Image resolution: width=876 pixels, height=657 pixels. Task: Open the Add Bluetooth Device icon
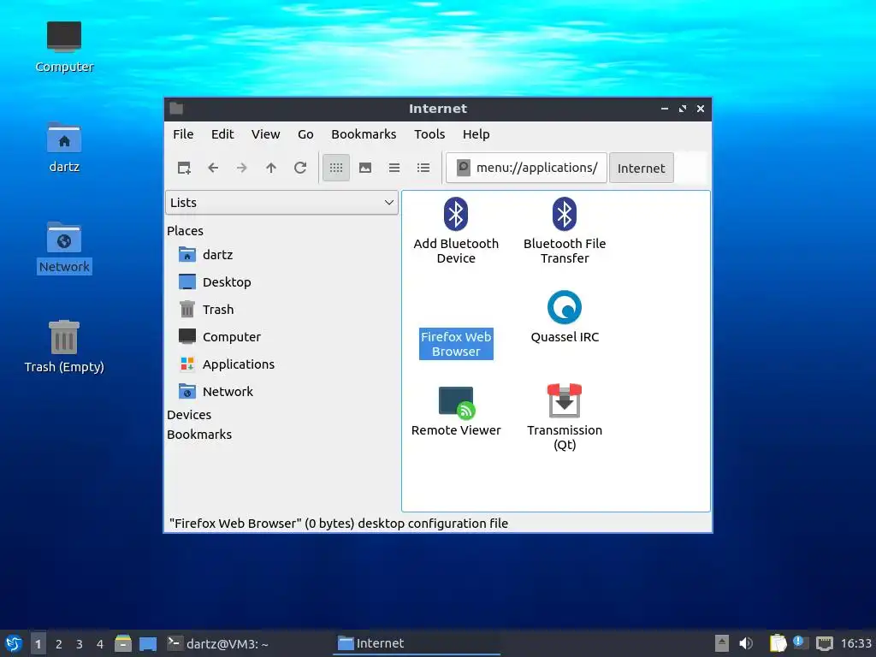point(456,230)
